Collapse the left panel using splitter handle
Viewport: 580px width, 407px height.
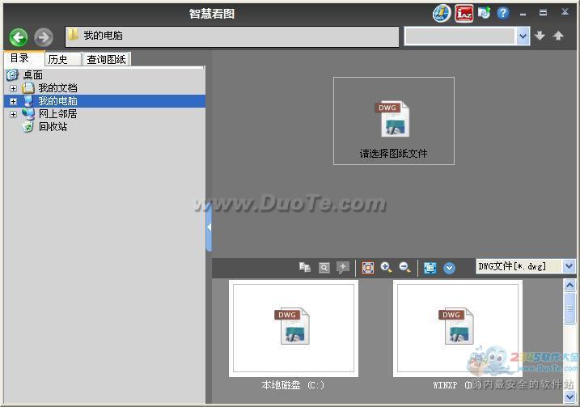(x=209, y=227)
